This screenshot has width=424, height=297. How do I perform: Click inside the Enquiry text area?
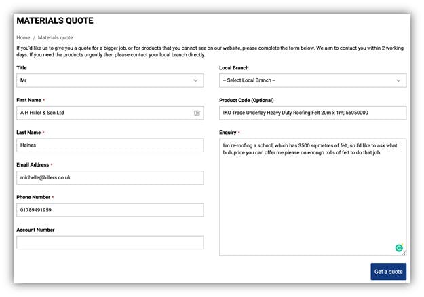[313, 197]
